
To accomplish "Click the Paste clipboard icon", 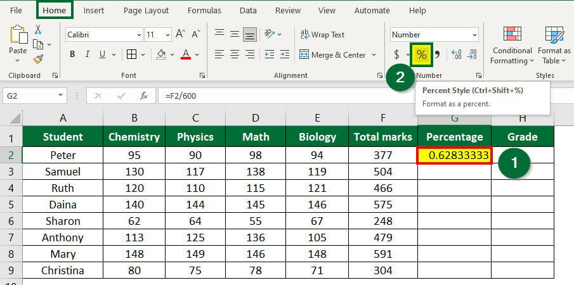I will [18, 35].
